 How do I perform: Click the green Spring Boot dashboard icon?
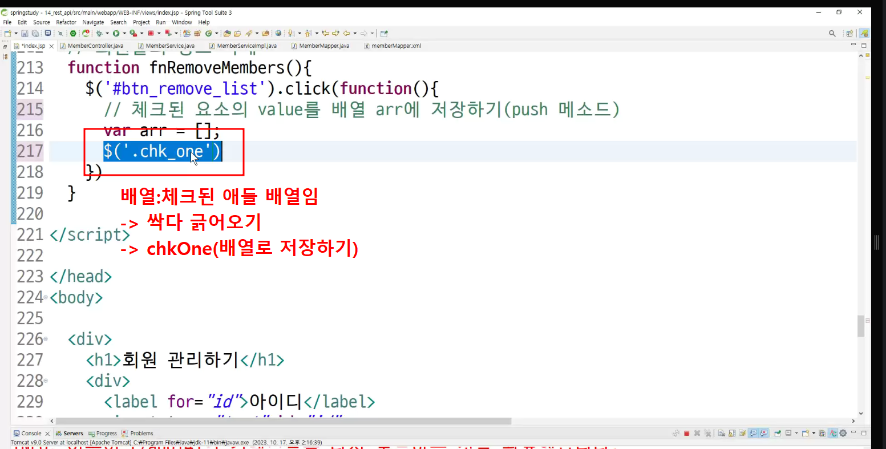[73, 34]
